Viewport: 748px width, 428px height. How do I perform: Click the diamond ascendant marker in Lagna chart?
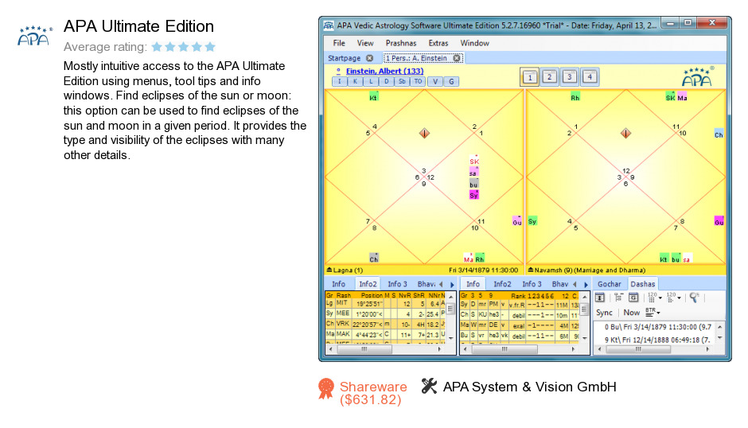[424, 133]
